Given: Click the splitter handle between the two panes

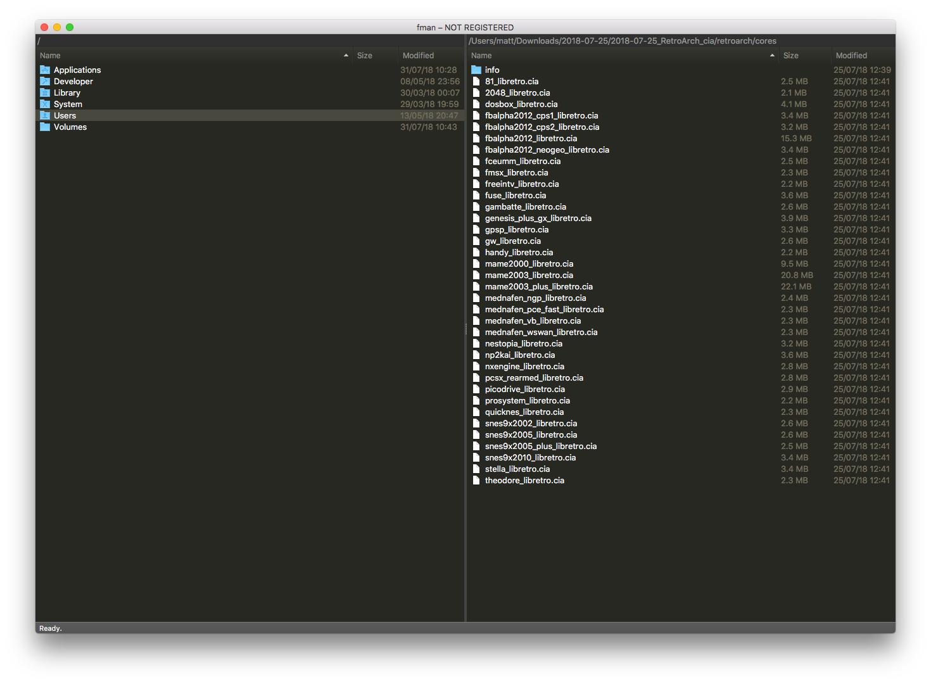Looking at the screenshot, I should tap(465, 329).
